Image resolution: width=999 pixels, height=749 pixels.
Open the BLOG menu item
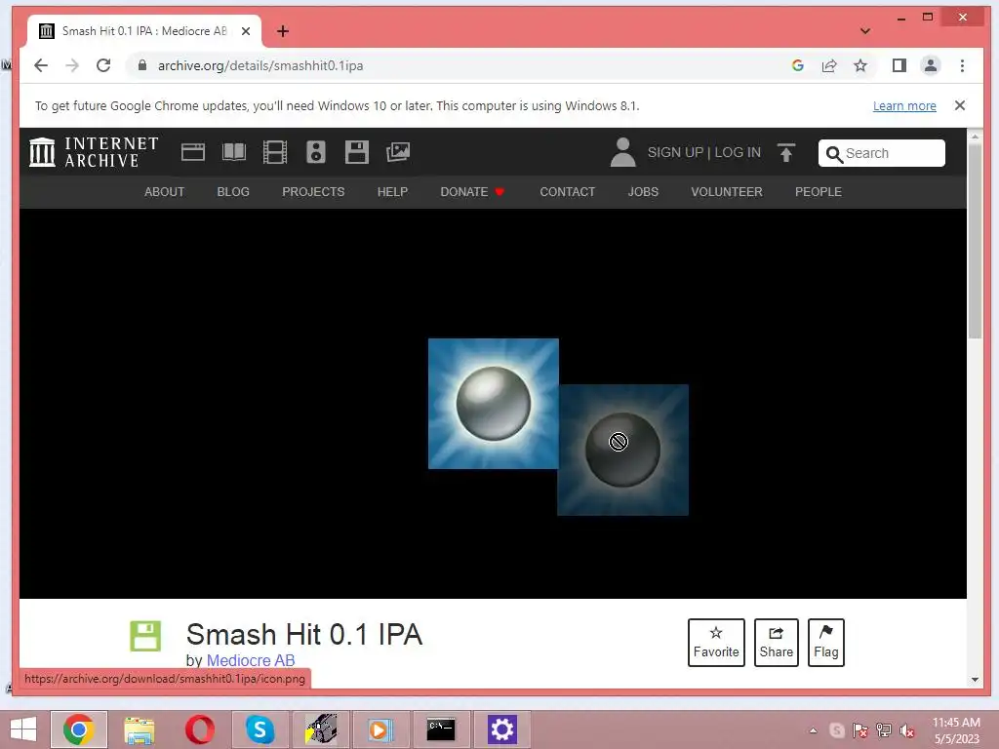click(x=233, y=192)
